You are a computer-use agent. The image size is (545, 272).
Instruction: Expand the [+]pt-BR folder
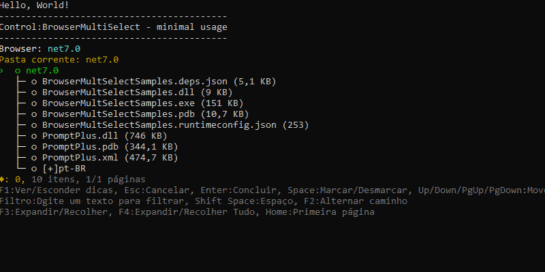point(57,169)
